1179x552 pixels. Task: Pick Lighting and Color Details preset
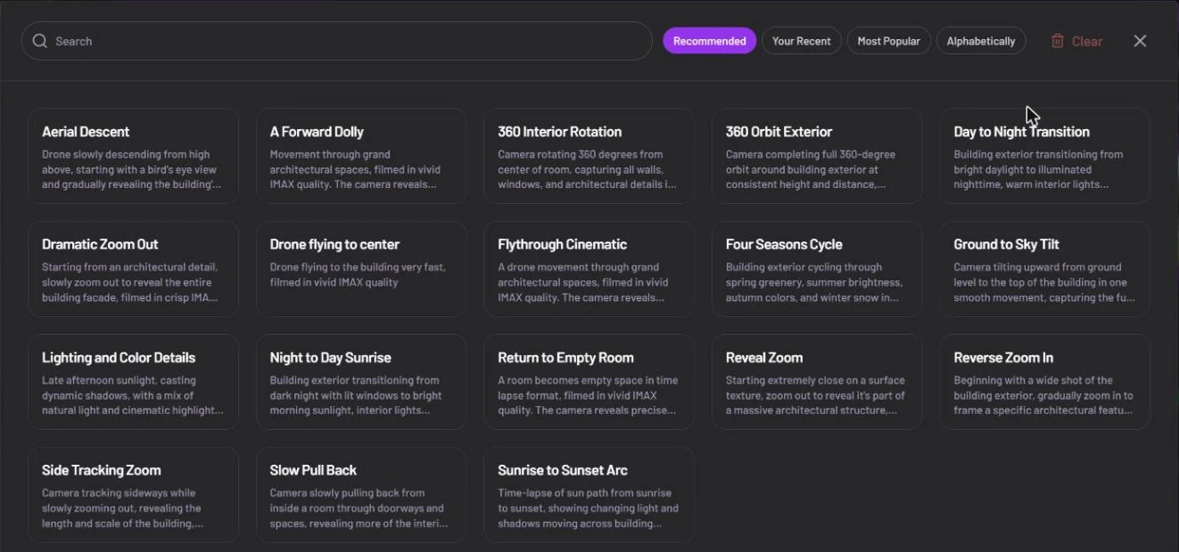tap(134, 382)
